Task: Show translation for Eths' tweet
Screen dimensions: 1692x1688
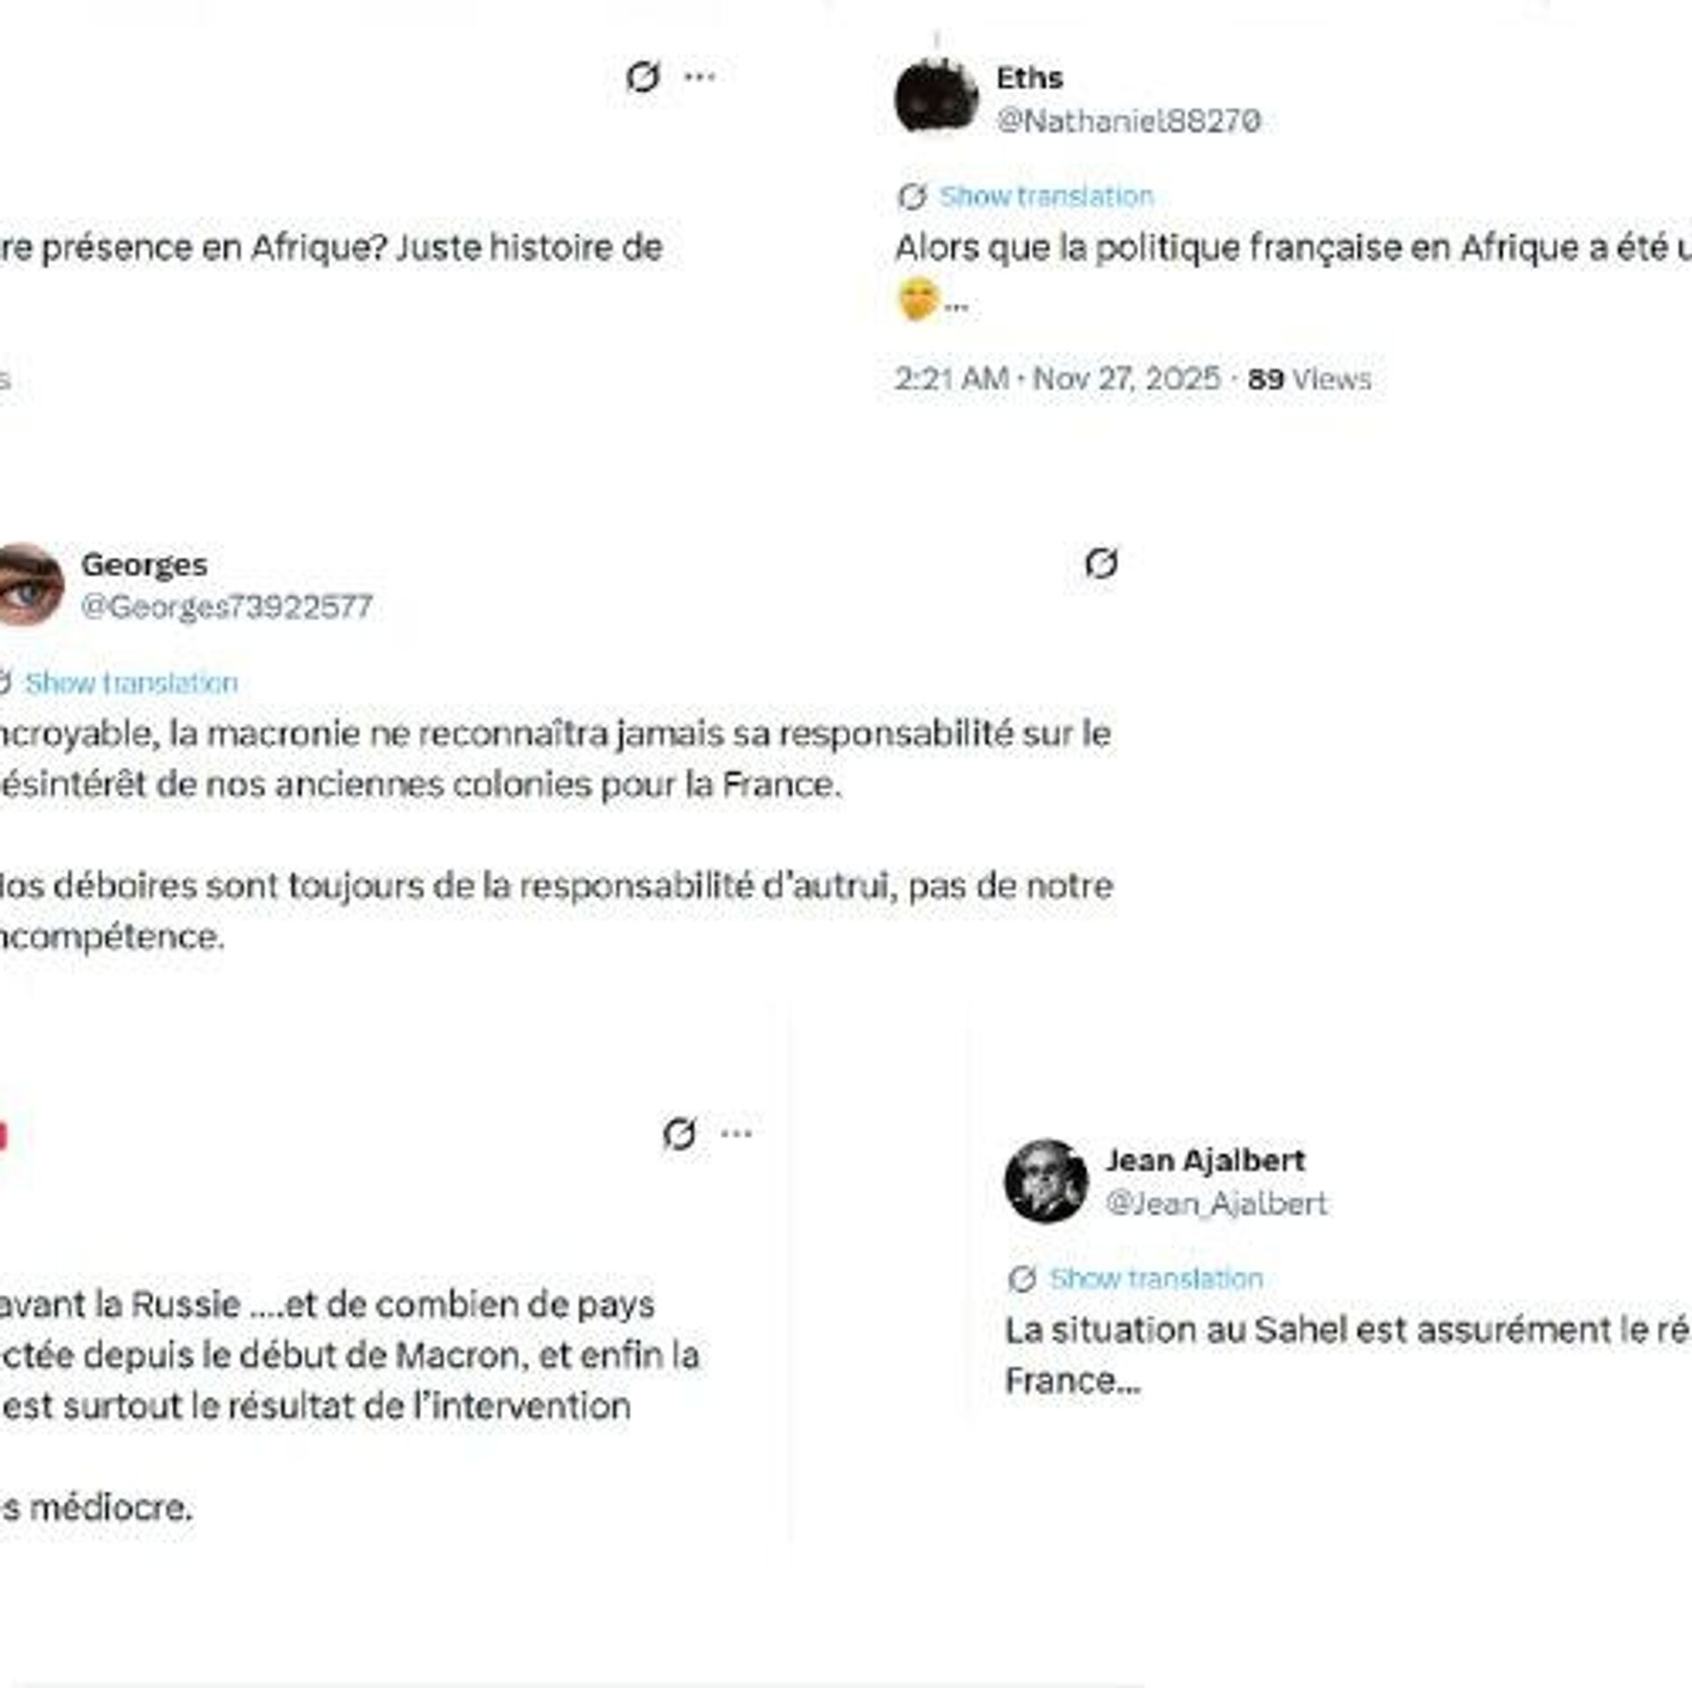Action: point(1046,196)
